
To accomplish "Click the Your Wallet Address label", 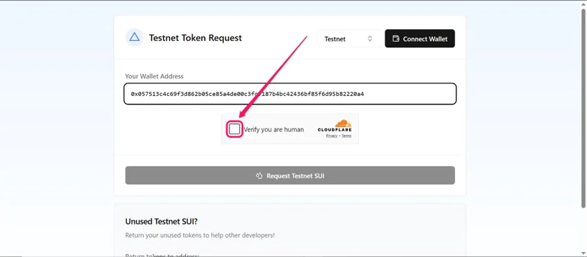I will point(154,76).
